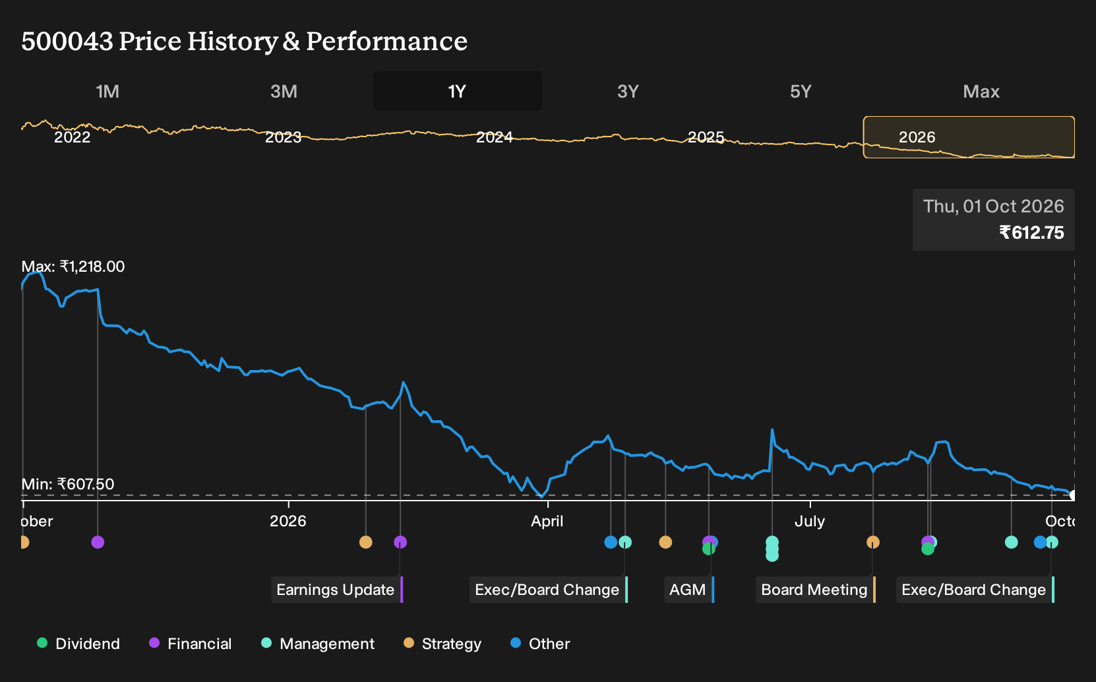
Task: Toggle the Strategy legend filter
Action: 442,644
